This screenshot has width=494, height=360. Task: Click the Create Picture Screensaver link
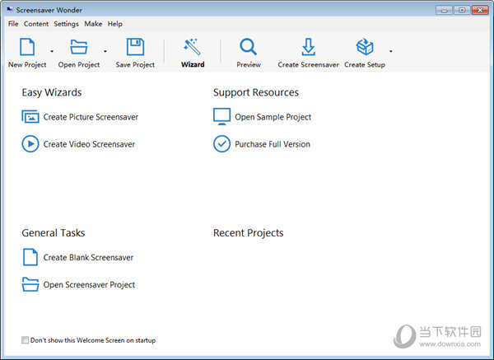click(x=91, y=117)
